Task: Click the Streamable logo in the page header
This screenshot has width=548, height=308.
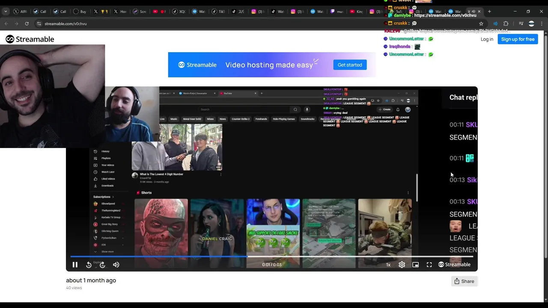Action: (30, 39)
